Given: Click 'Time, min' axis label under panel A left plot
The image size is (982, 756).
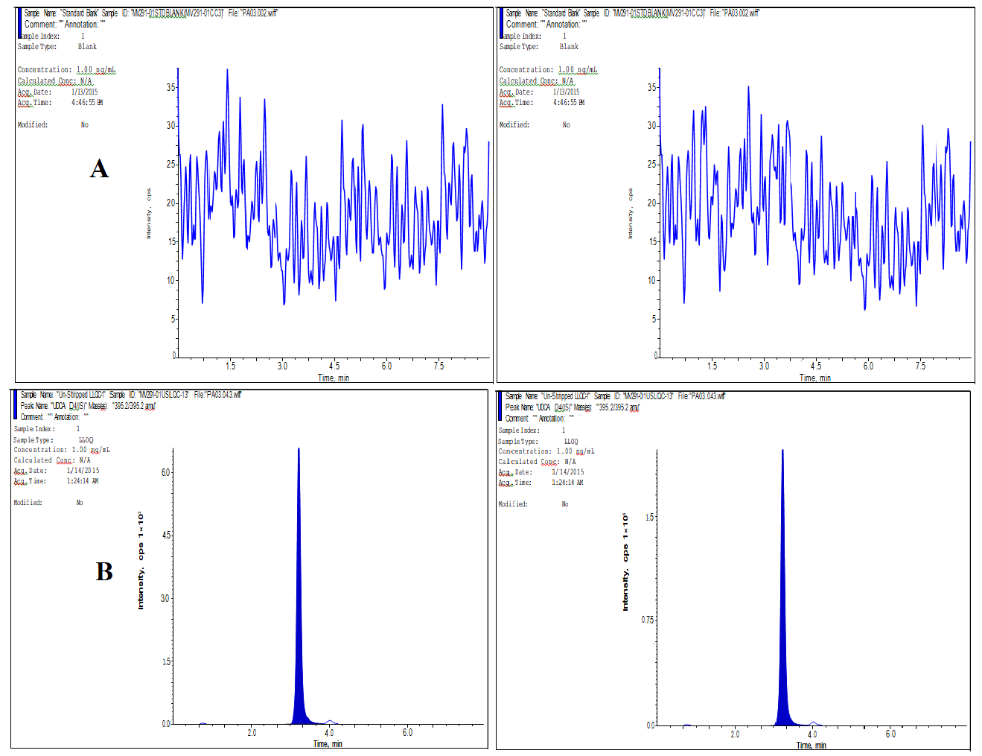Looking at the screenshot, I should click(334, 378).
